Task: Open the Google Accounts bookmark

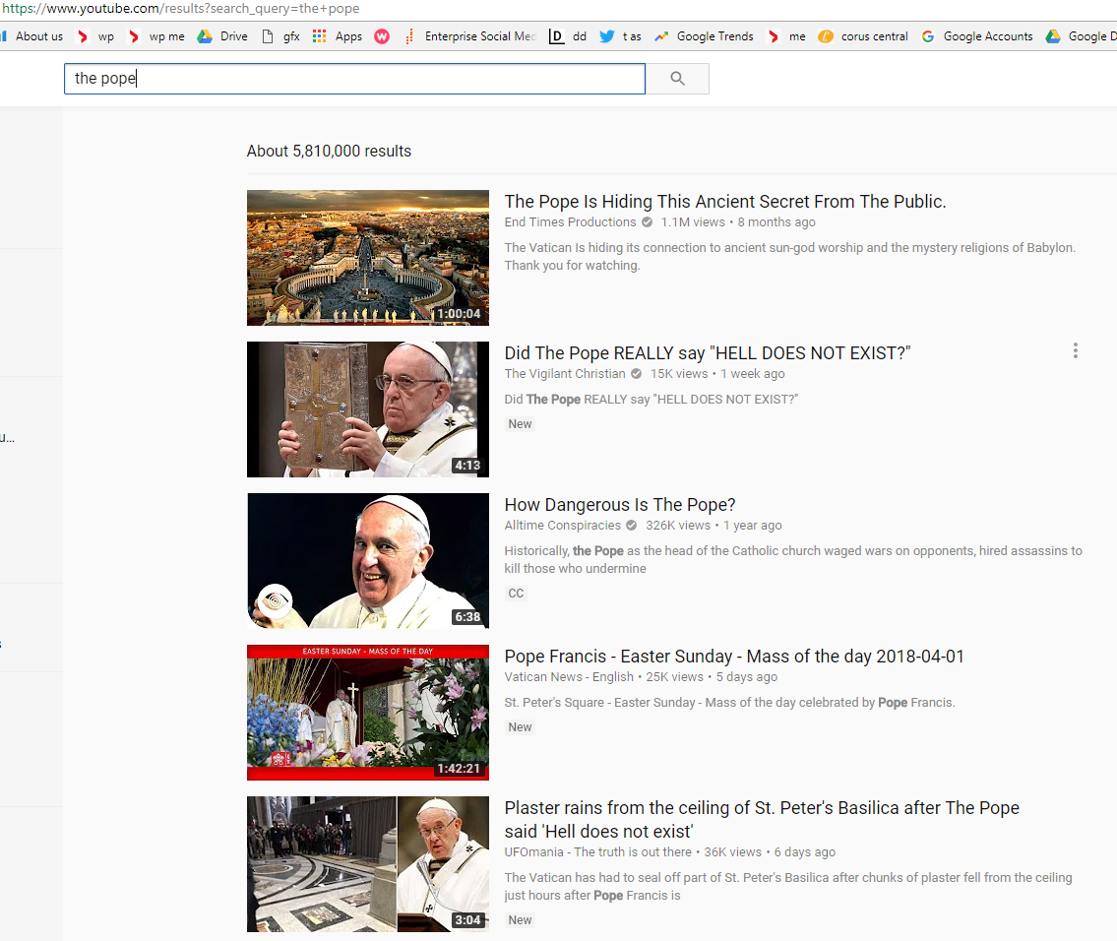Action: [977, 36]
